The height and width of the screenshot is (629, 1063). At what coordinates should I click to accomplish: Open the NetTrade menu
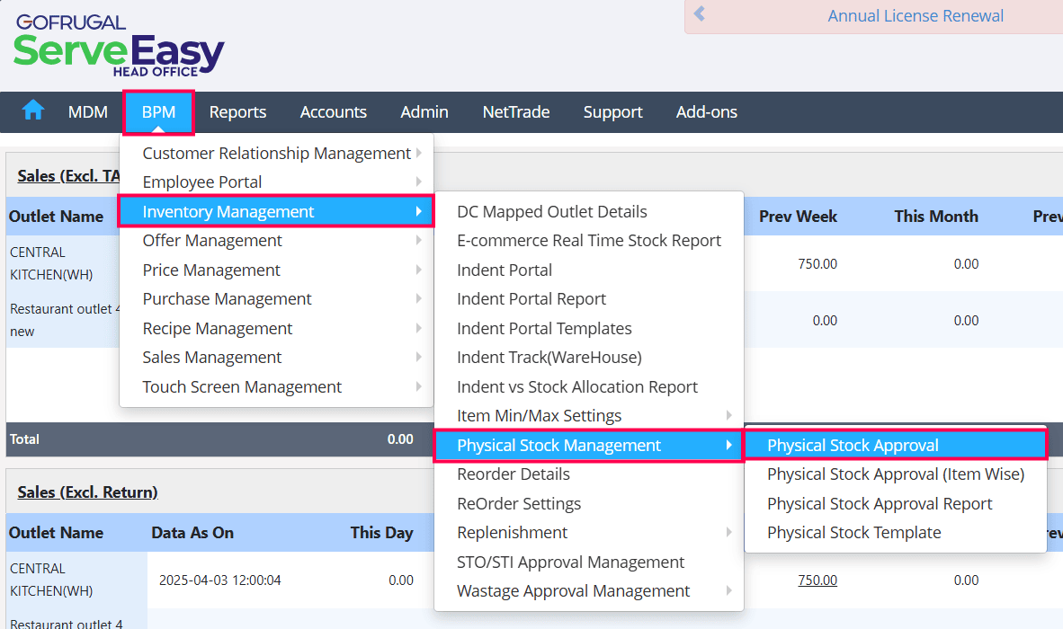pos(515,112)
